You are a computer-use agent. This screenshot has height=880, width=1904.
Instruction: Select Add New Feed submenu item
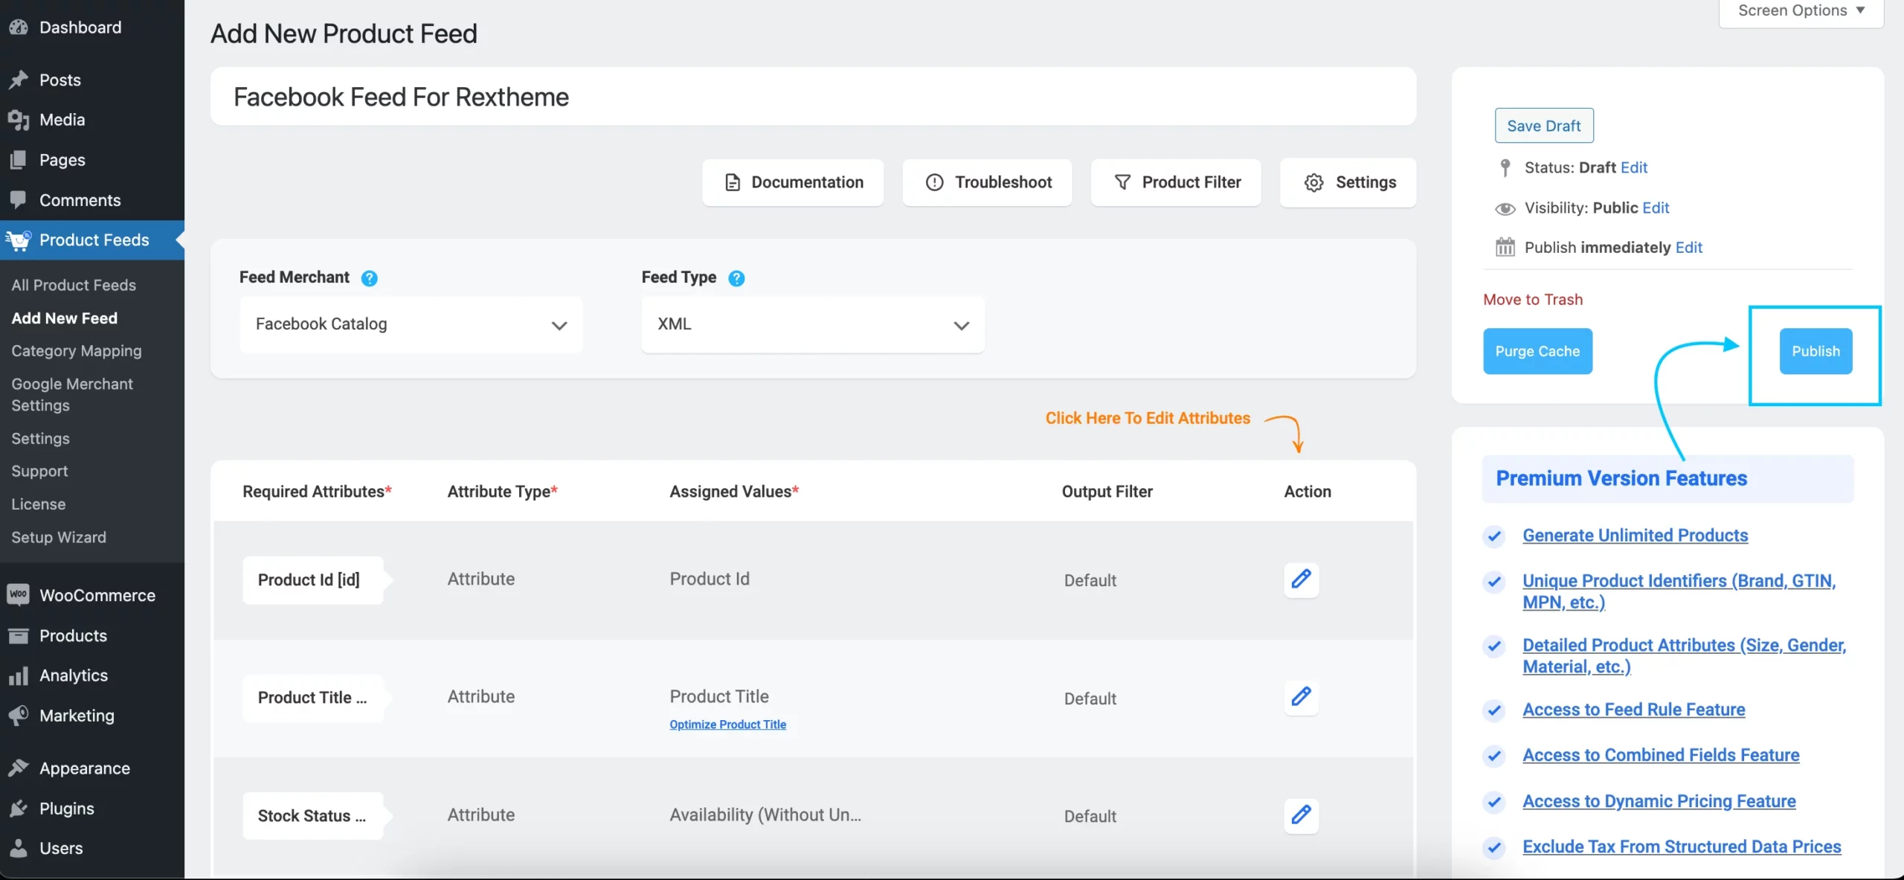click(64, 318)
